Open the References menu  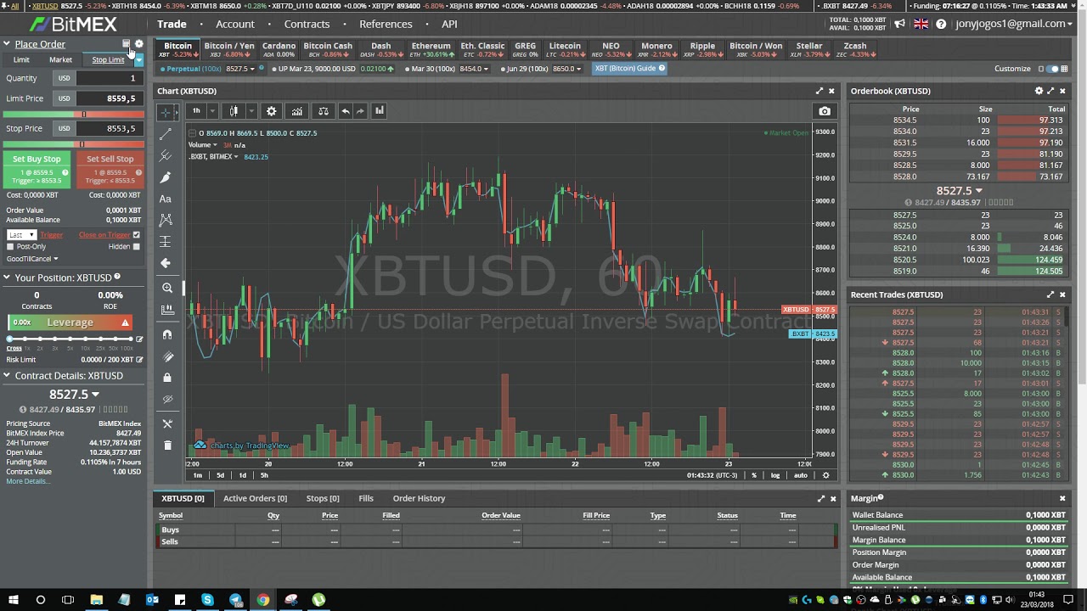(x=386, y=24)
